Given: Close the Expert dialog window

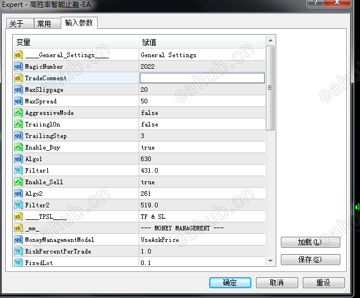Looking at the screenshot, I should click(x=337, y=3).
